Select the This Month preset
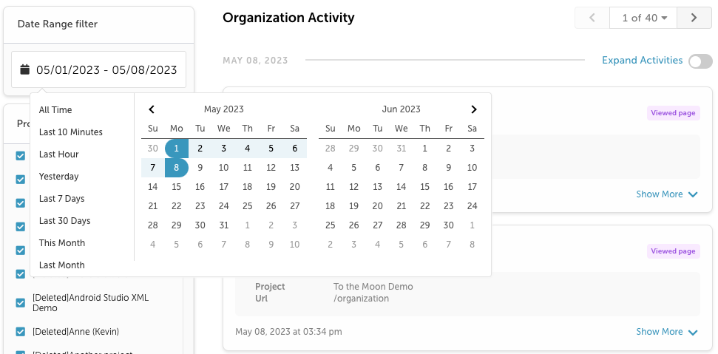The height and width of the screenshot is (354, 718). click(62, 243)
